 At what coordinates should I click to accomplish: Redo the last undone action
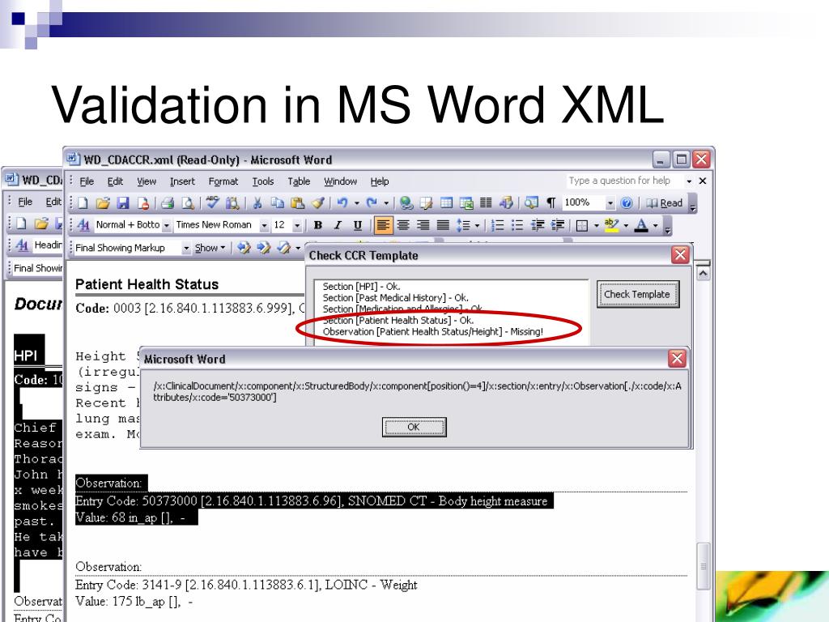coord(372,203)
